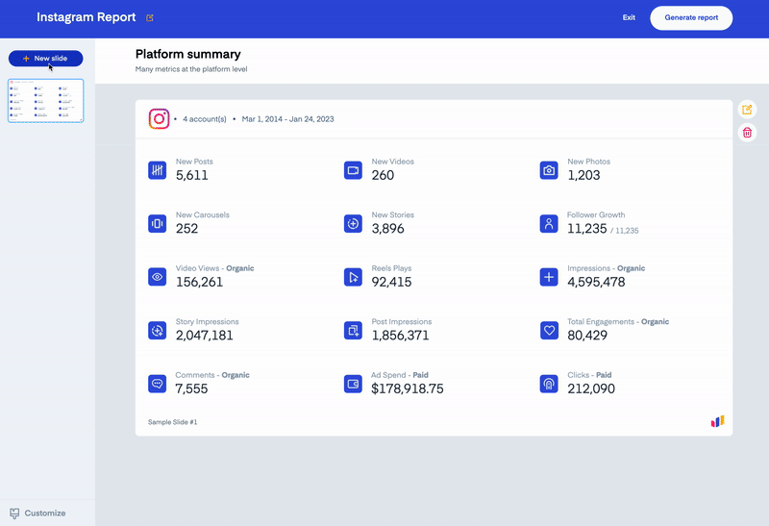
Task: Click the New slide button
Action: (45, 59)
